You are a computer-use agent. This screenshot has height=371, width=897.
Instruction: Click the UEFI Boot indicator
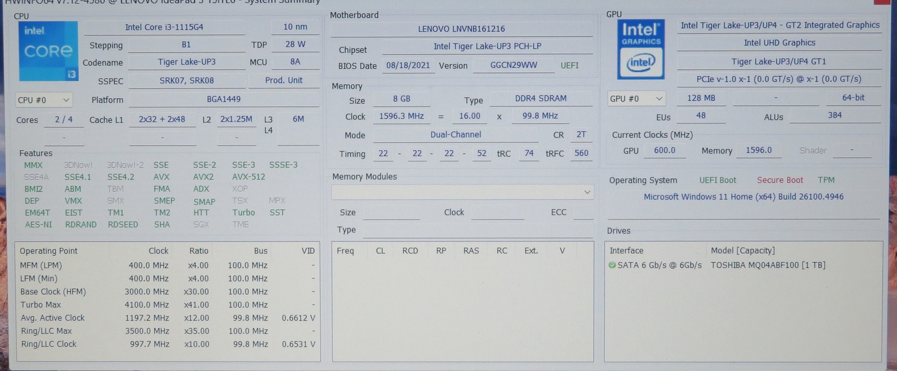tap(718, 180)
